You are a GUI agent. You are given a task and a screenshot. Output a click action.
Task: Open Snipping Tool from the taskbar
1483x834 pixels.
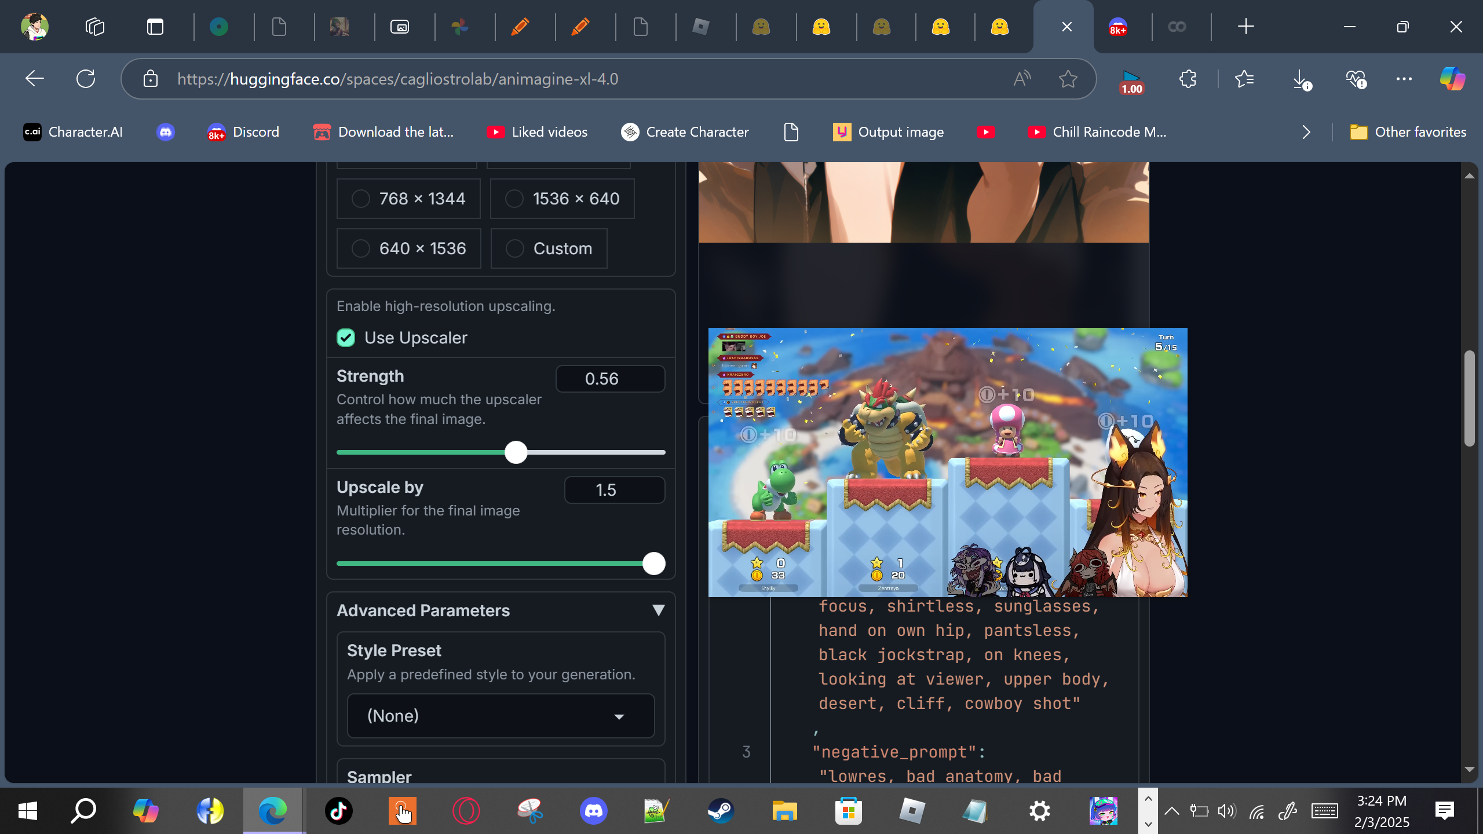529,811
